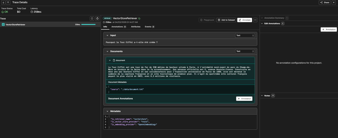
Task: Expand the Annotation Summary section
Action: click(x=262, y=18)
